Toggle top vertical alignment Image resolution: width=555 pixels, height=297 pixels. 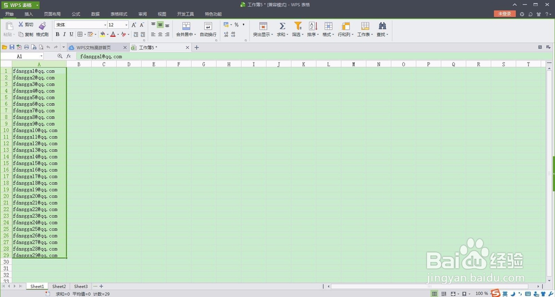[153, 25]
